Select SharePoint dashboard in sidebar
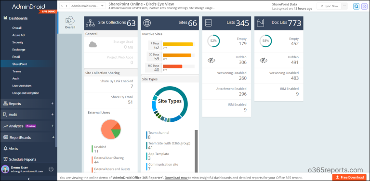370x181 pixels. pos(20,64)
